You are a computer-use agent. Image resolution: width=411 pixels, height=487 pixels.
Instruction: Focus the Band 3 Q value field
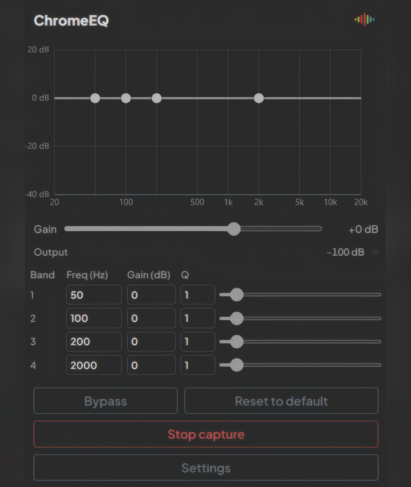coord(198,342)
